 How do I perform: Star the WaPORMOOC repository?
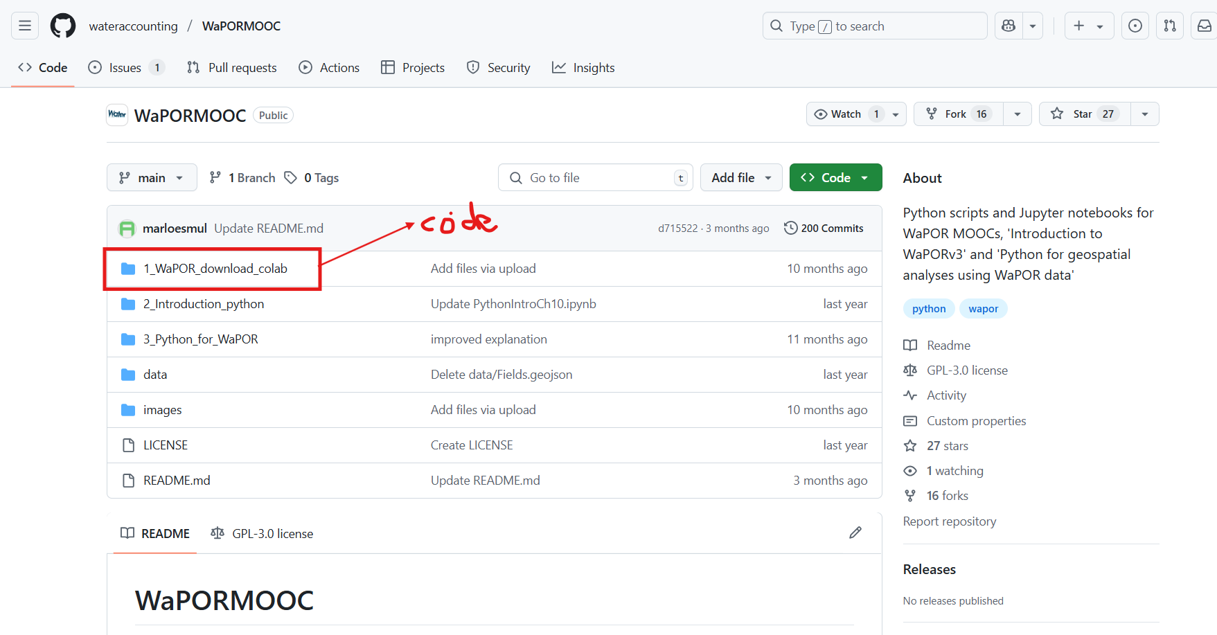click(x=1085, y=114)
